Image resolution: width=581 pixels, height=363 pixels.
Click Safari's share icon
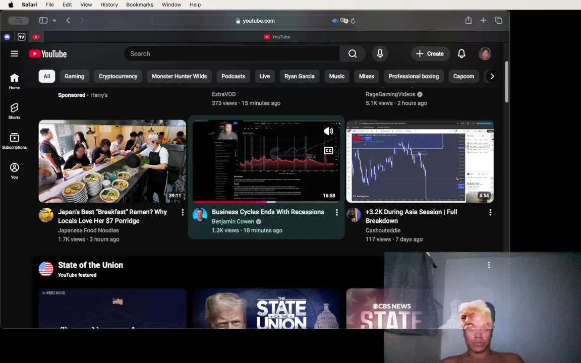[469, 20]
